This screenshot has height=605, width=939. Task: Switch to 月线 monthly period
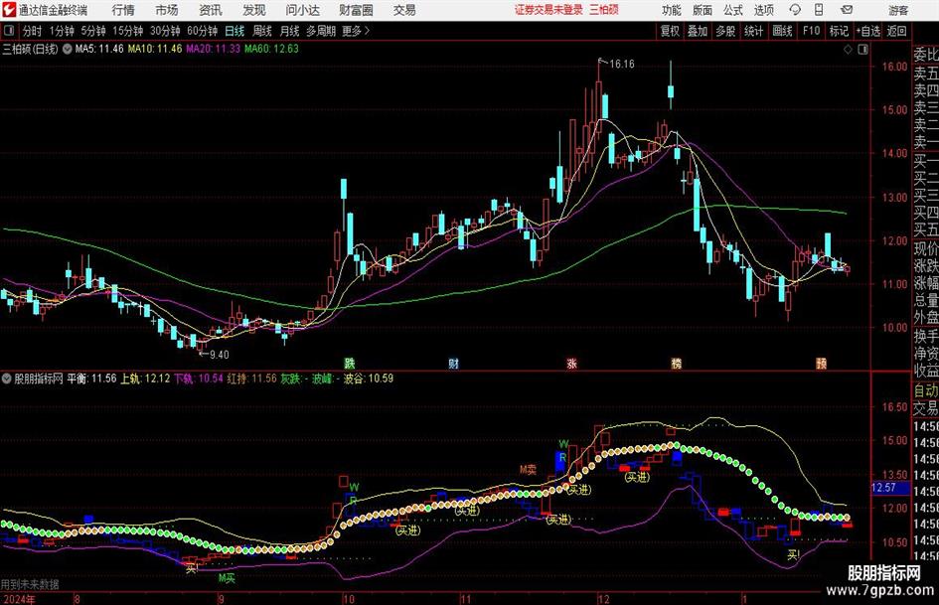[290, 31]
